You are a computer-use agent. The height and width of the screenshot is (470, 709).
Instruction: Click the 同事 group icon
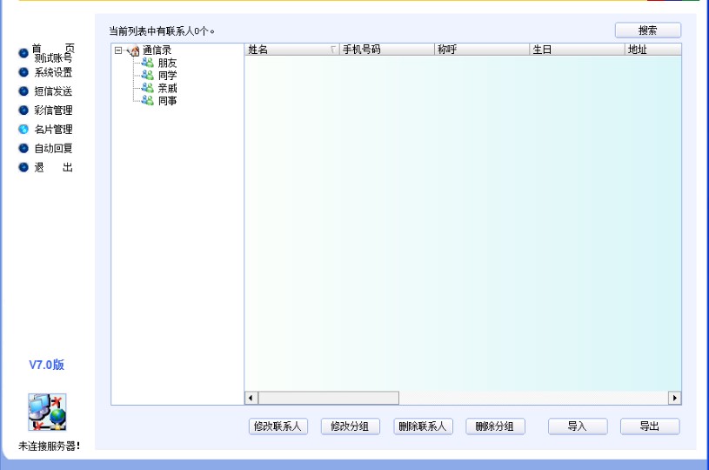(x=147, y=100)
